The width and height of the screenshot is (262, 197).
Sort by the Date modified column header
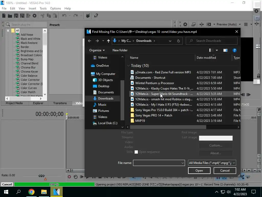pyautogui.click(x=206, y=58)
